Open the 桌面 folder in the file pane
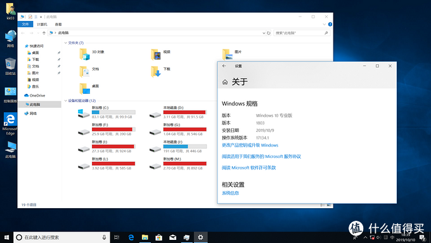The image size is (431, 243). [89, 89]
